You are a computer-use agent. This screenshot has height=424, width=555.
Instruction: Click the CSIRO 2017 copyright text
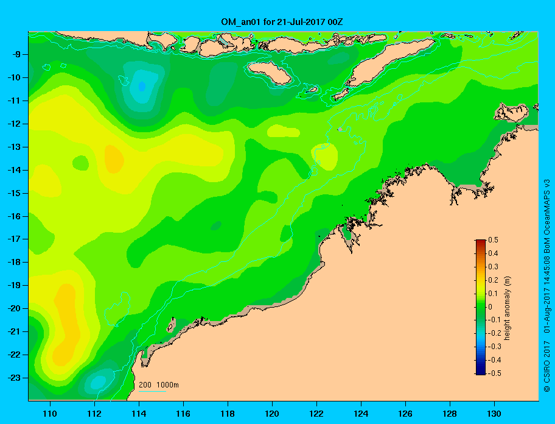point(547,367)
